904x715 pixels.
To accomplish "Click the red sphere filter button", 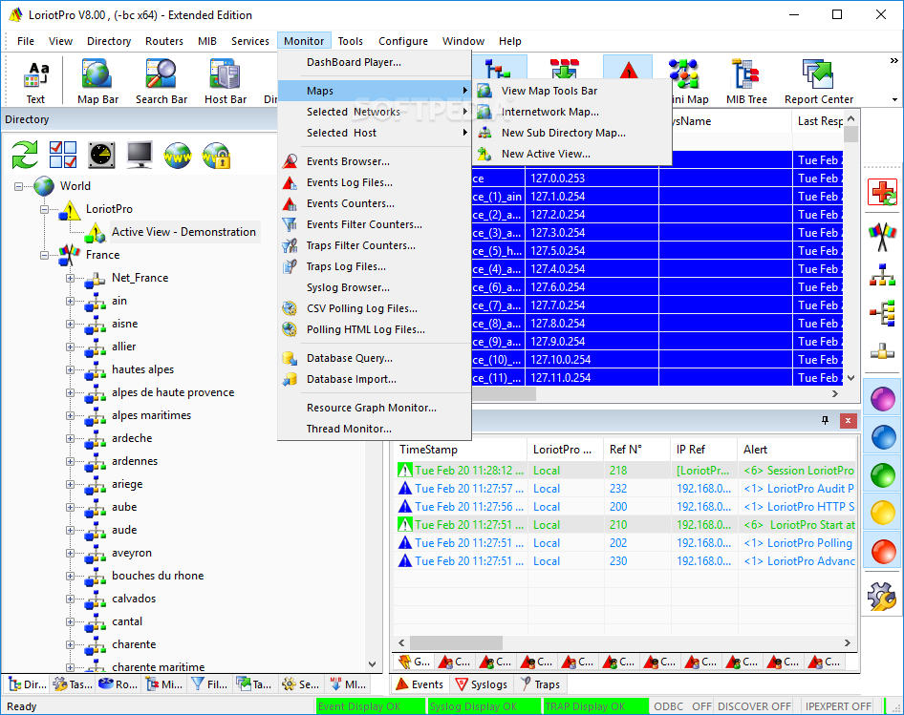I will pyautogui.click(x=883, y=552).
